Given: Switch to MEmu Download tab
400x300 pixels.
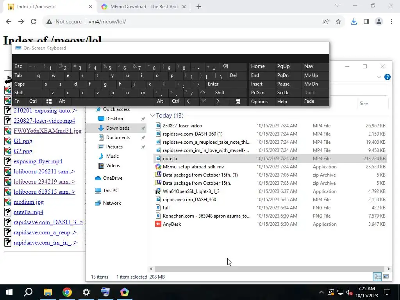Looking at the screenshot, I should tap(144, 7).
